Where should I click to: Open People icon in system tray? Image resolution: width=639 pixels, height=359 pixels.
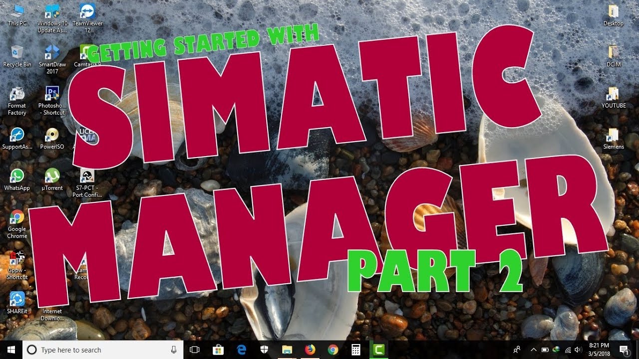517,350
